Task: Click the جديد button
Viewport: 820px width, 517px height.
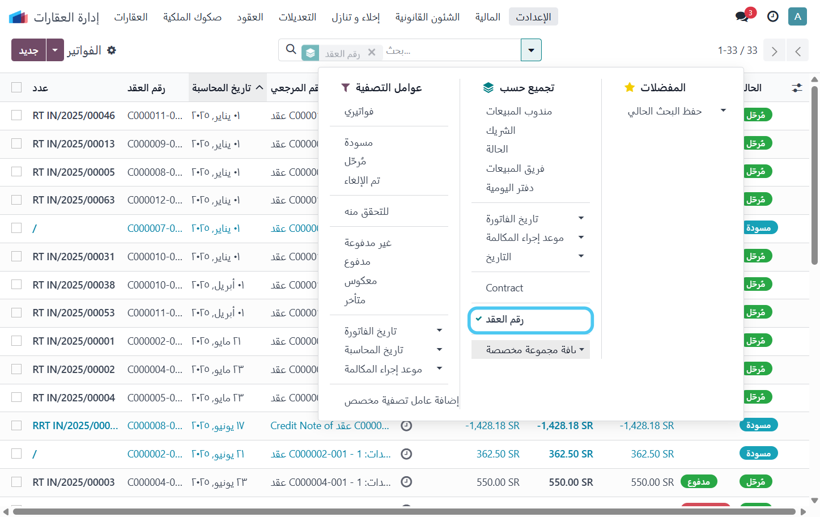Action: pos(28,50)
